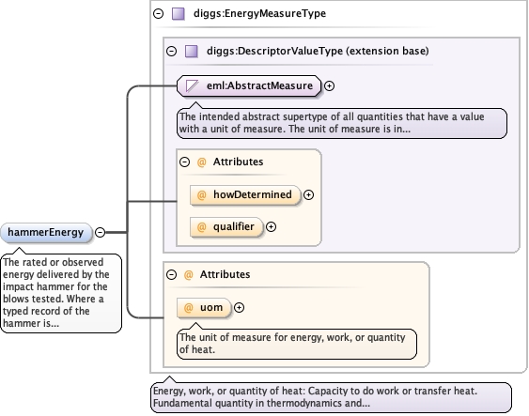Click the diggs:EnergyMeasureType title text
Viewport: 529px width, 416px height.
[259, 13]
